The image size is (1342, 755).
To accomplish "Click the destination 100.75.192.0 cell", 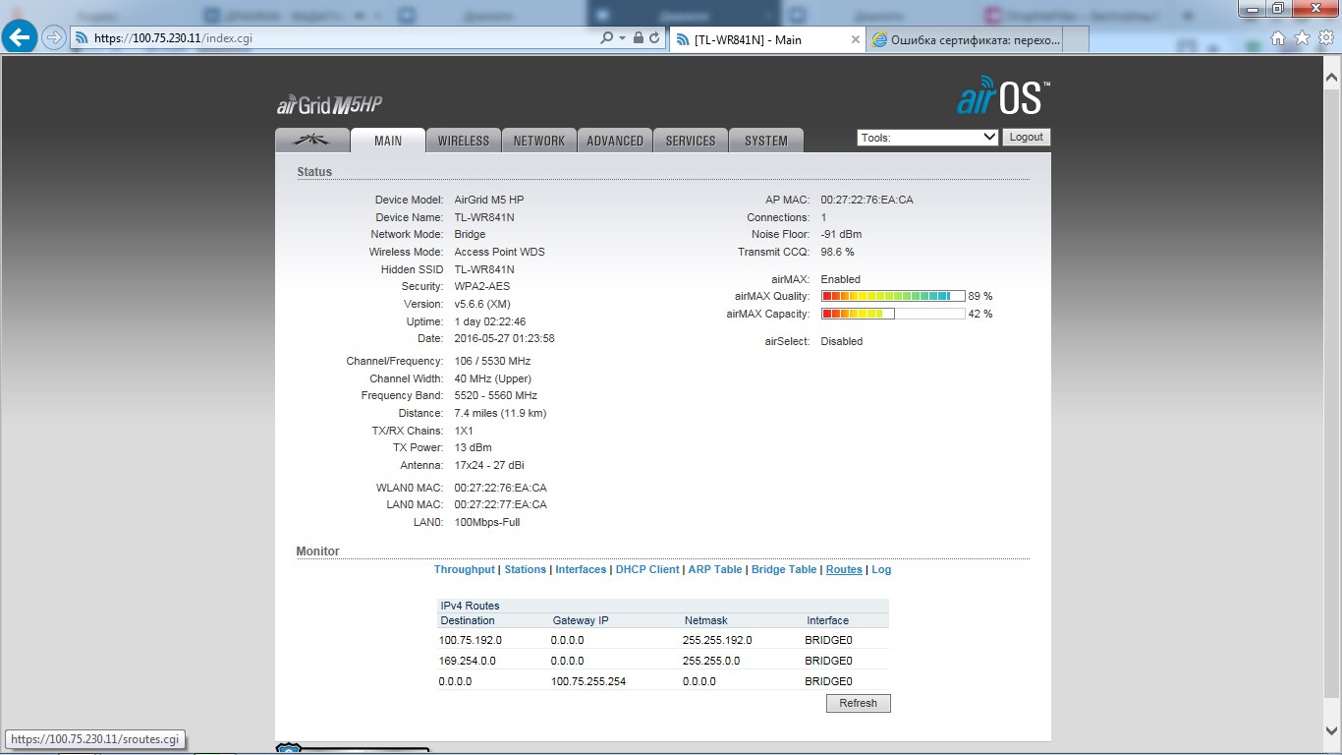I will 471,640.
